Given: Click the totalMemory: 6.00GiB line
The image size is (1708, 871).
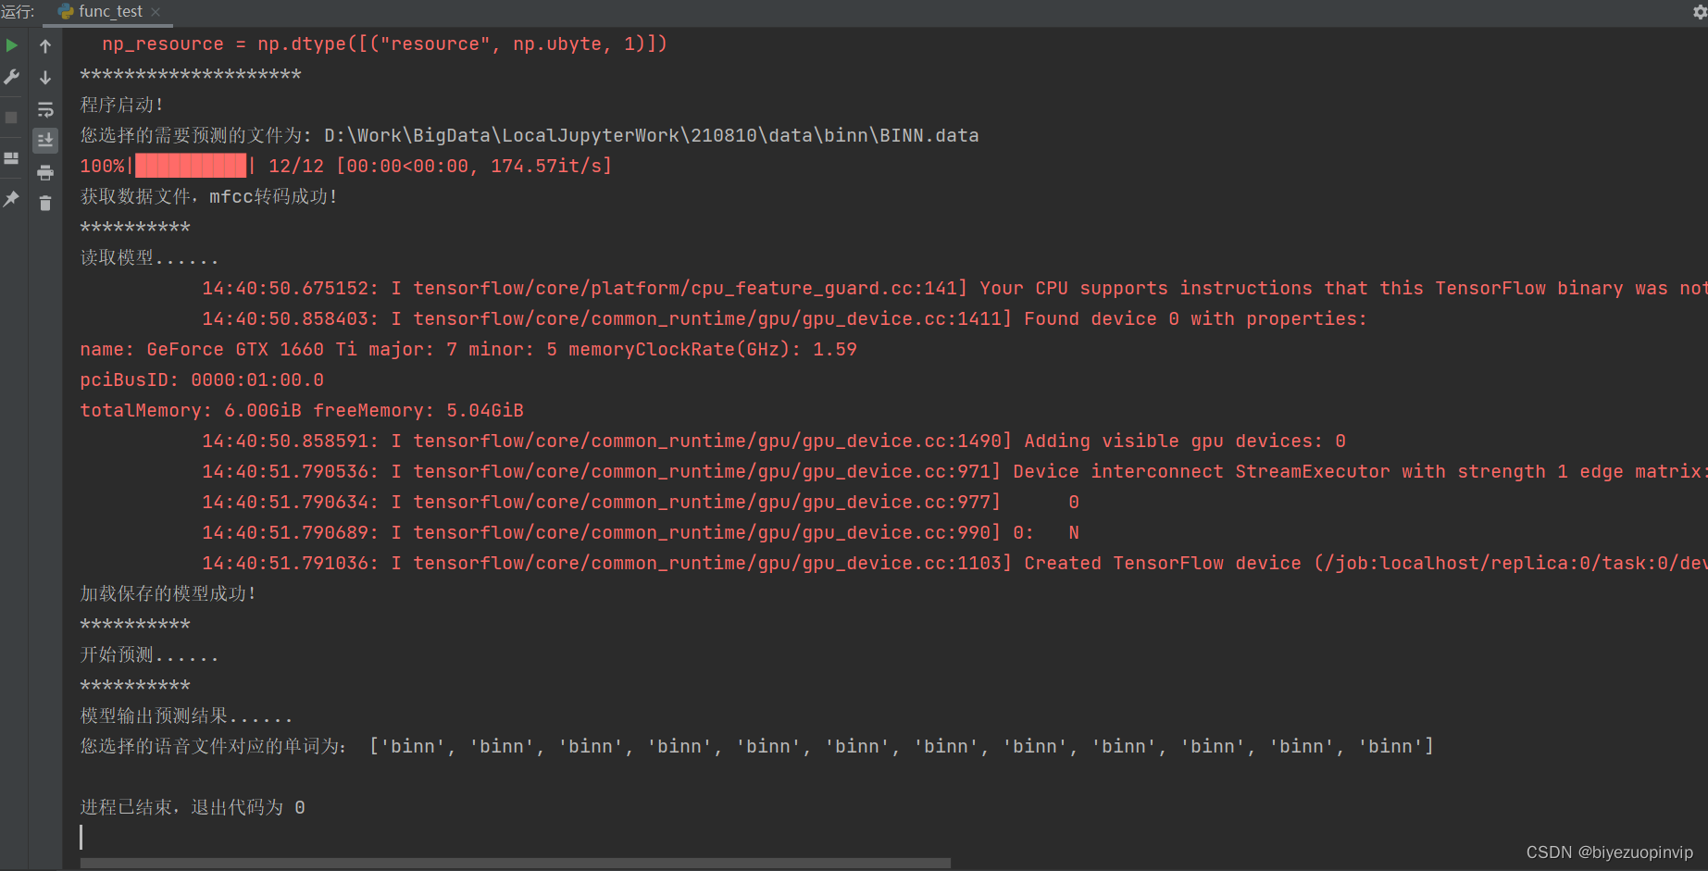Looking at the screenshot, I should pos(302,411).
